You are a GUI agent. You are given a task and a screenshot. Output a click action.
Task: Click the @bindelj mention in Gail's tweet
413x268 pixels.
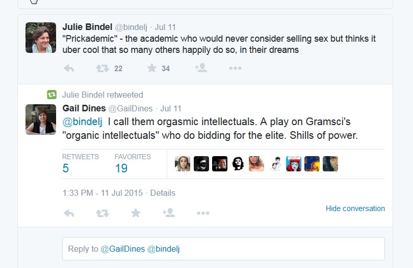pos(82,122)
